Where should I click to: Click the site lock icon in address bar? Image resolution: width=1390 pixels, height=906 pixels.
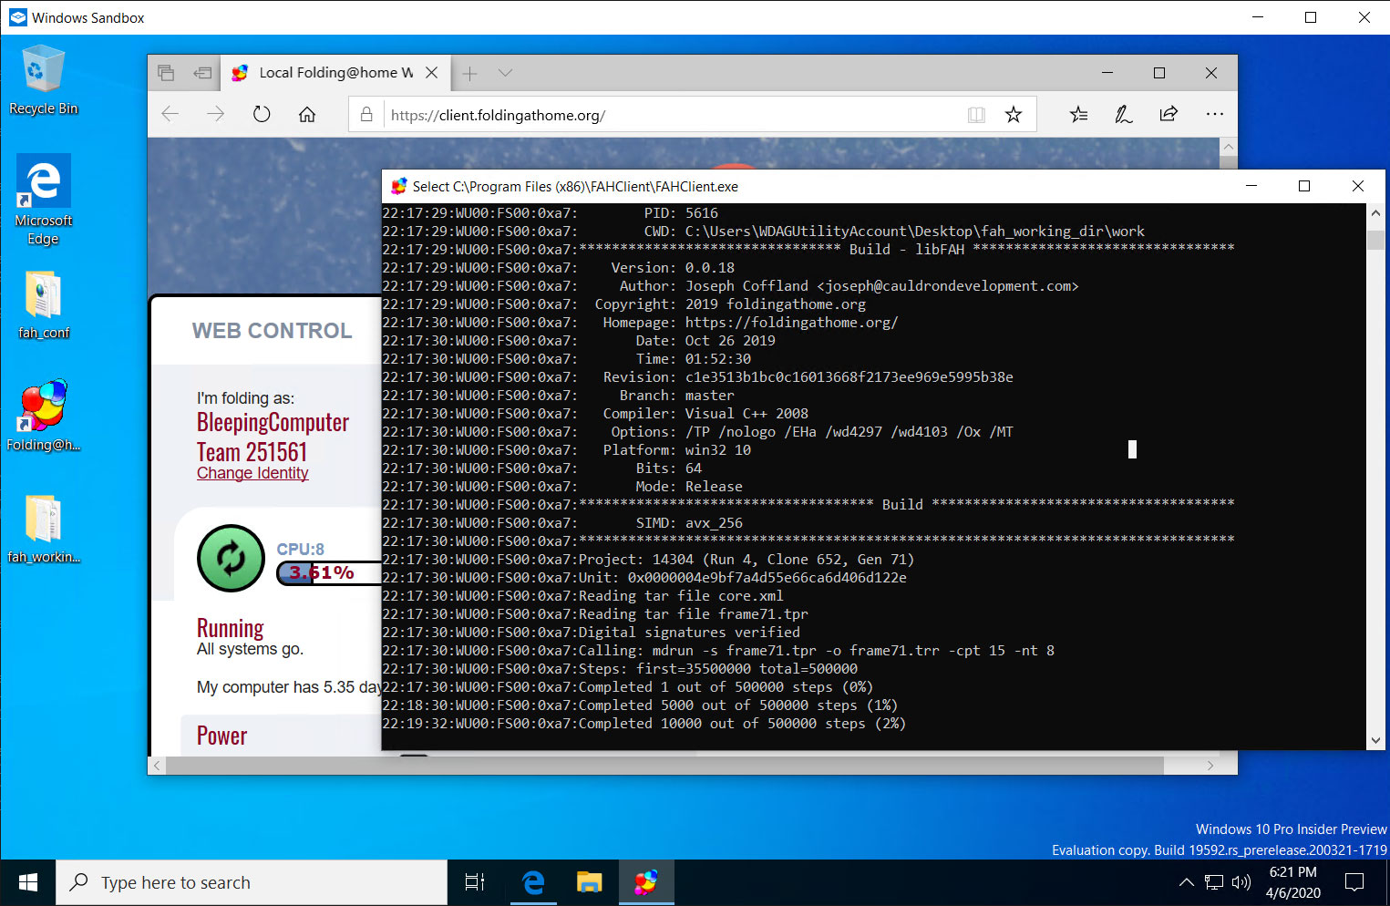click(x=366, y=115)
